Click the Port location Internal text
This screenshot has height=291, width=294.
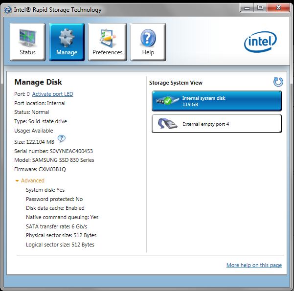click(40, 103)
